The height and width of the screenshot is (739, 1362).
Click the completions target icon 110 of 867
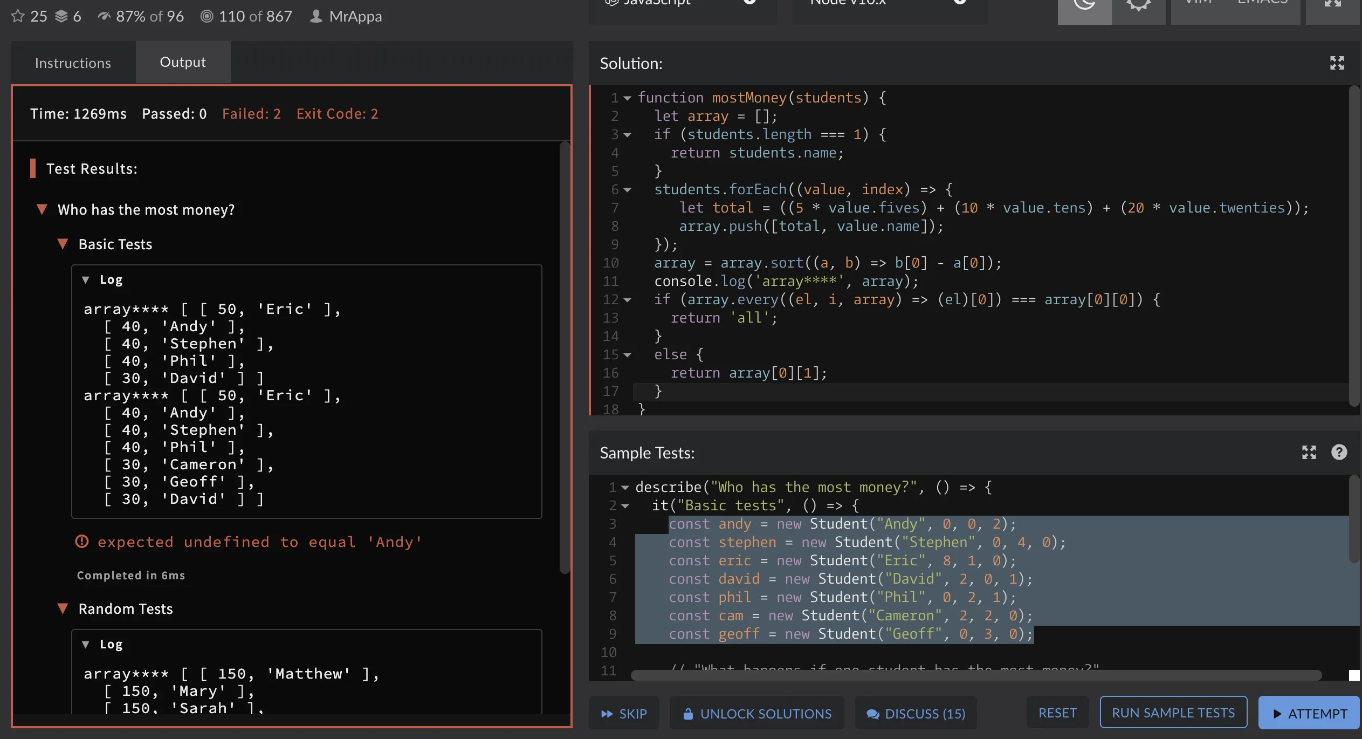pos(207,16)
